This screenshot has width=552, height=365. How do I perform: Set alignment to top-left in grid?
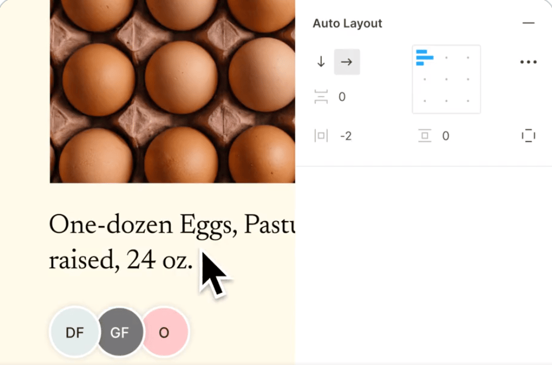tap(425, 58)
